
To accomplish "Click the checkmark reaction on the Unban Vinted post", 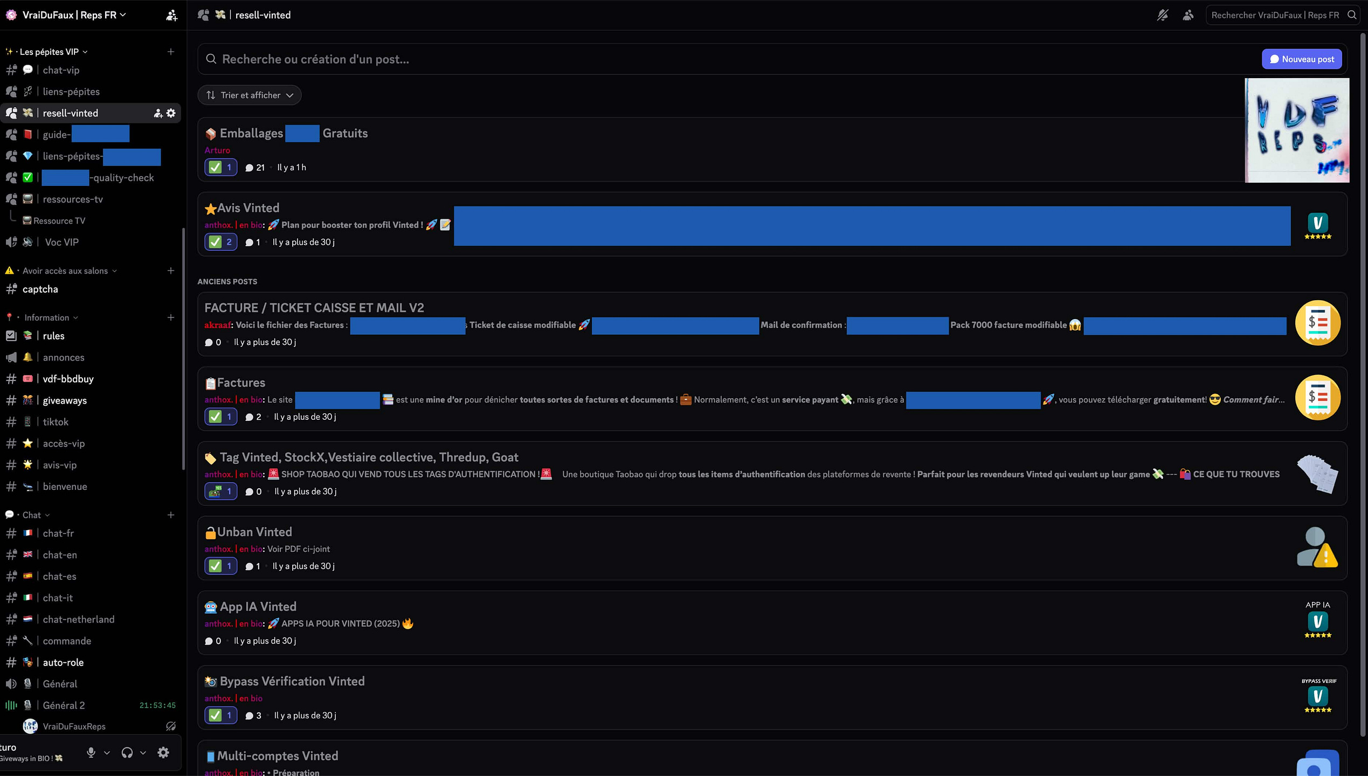I will (220, 566).
